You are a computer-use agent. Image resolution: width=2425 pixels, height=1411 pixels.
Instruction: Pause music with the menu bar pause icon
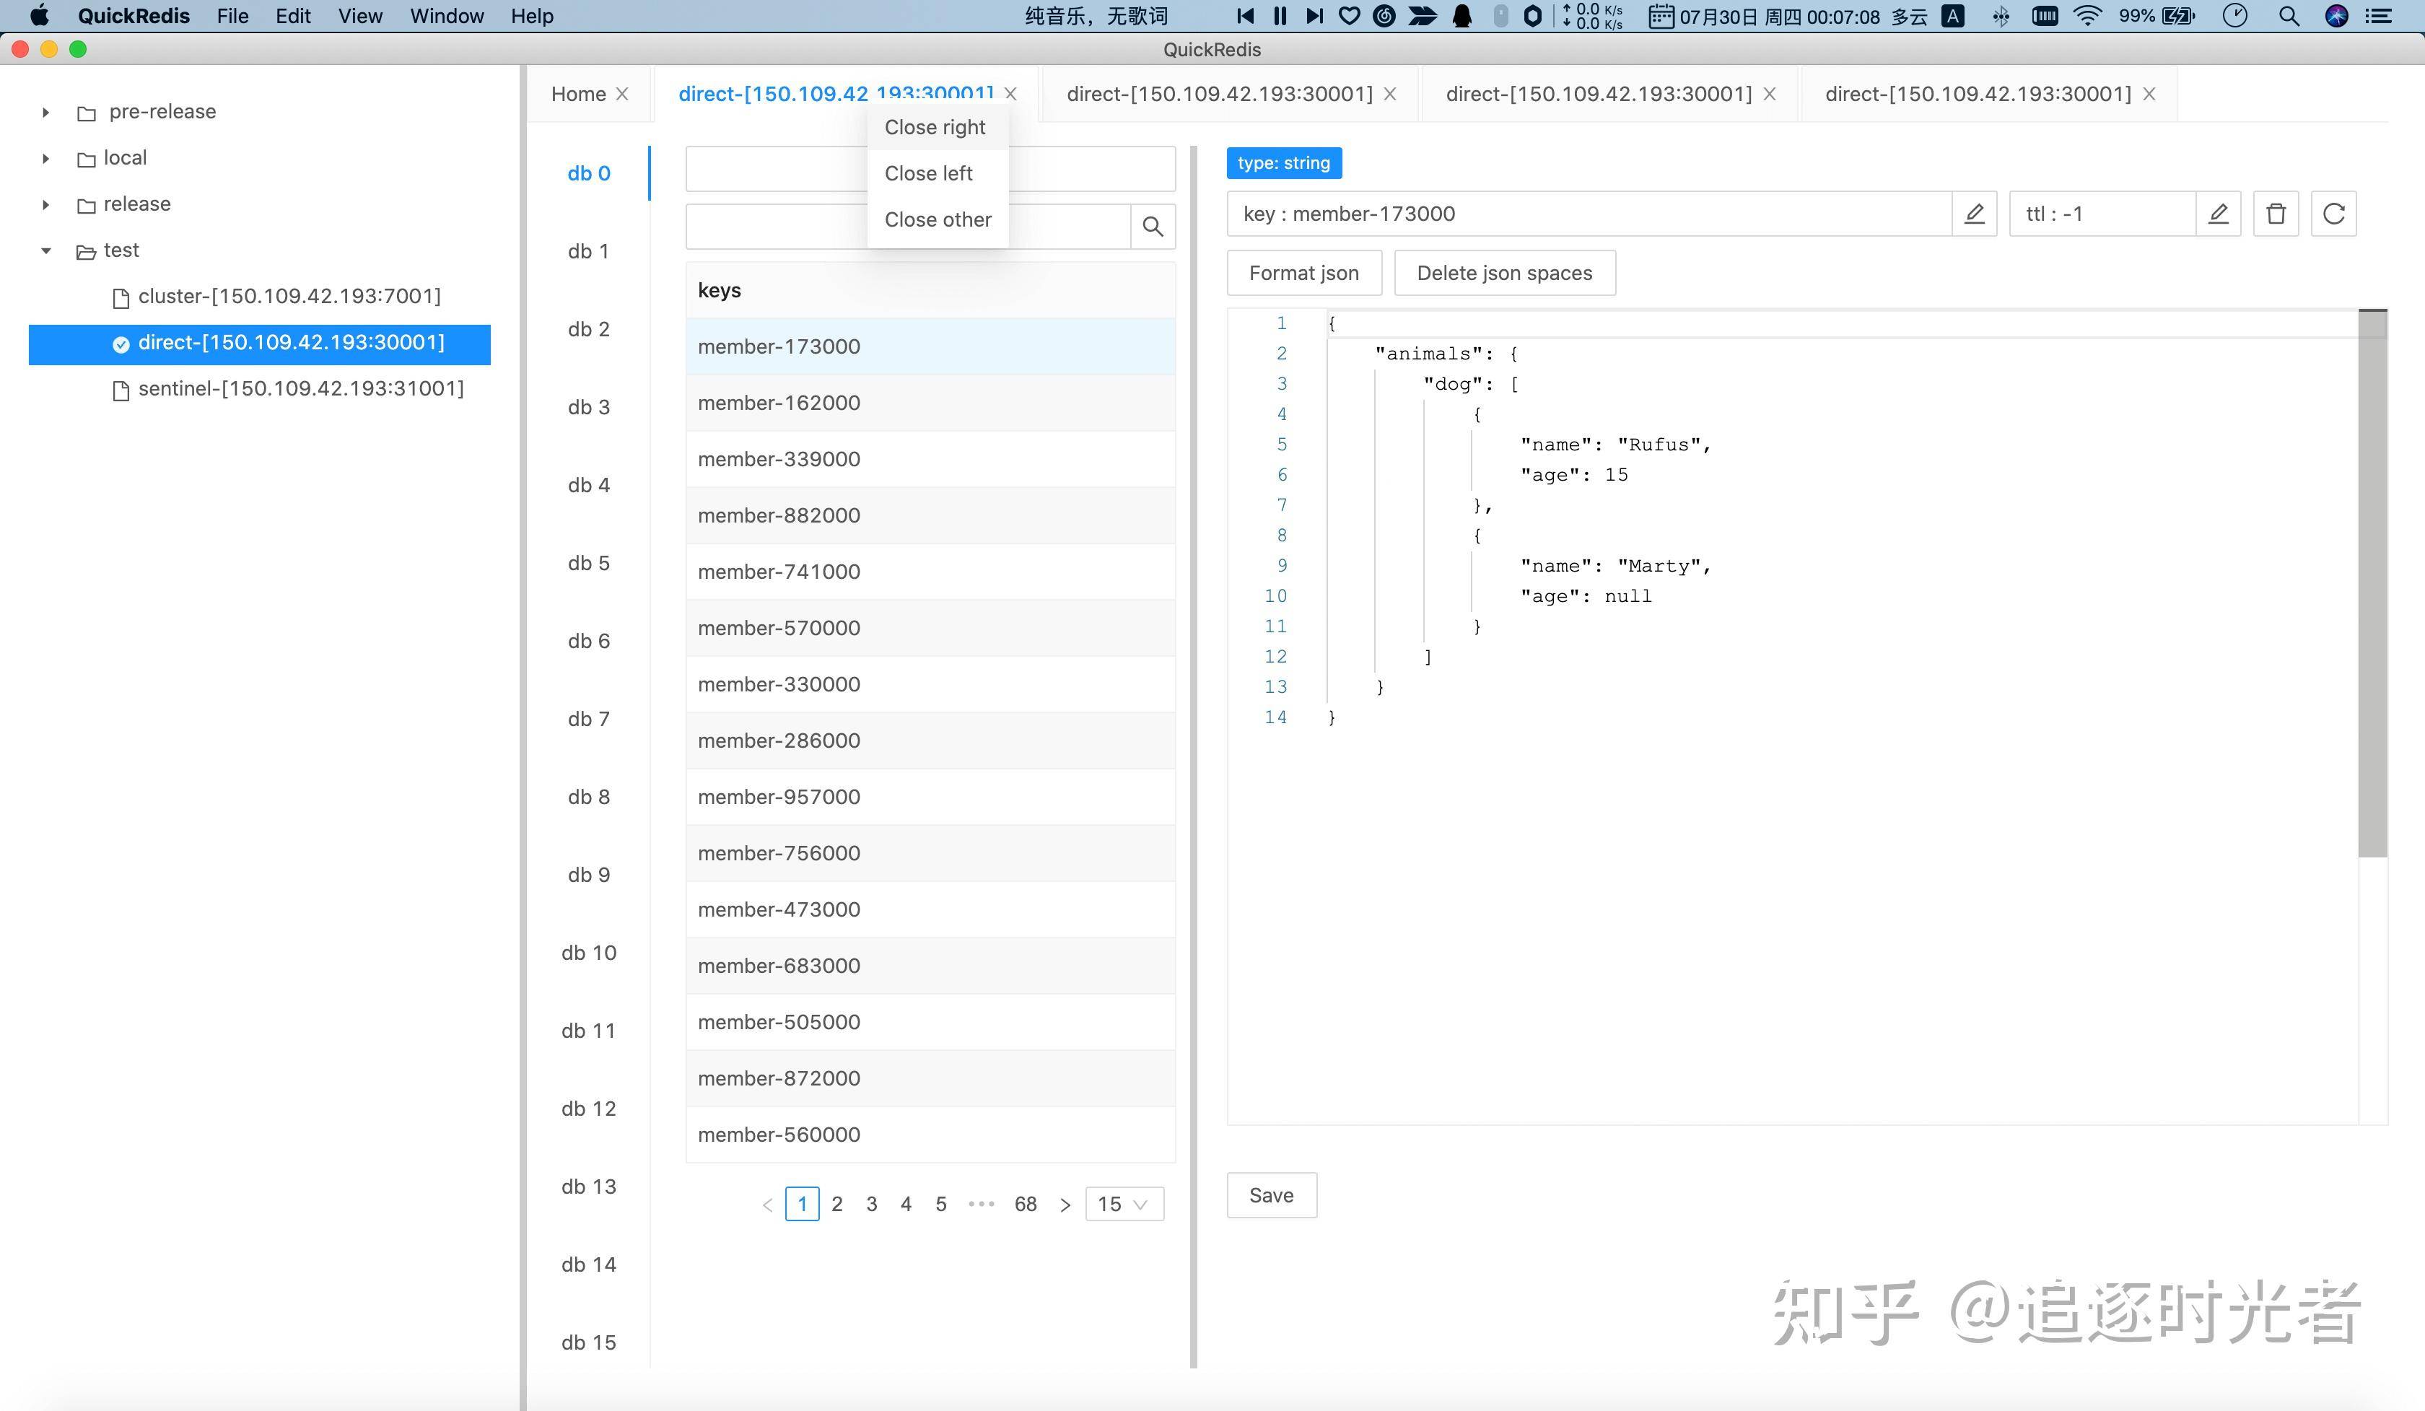(x=1280, y=17)
